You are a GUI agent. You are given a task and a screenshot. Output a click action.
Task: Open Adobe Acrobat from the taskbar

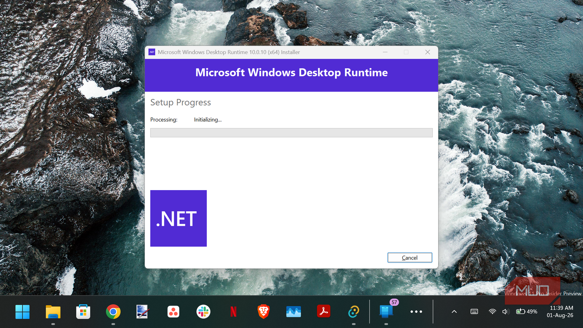pos(324,312)
